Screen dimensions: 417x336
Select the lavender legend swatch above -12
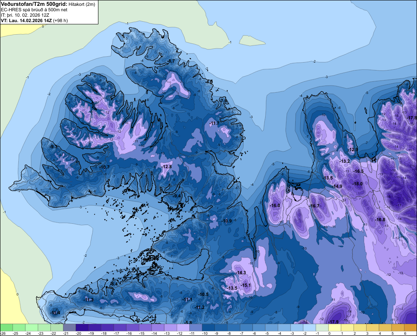point(183,327)
